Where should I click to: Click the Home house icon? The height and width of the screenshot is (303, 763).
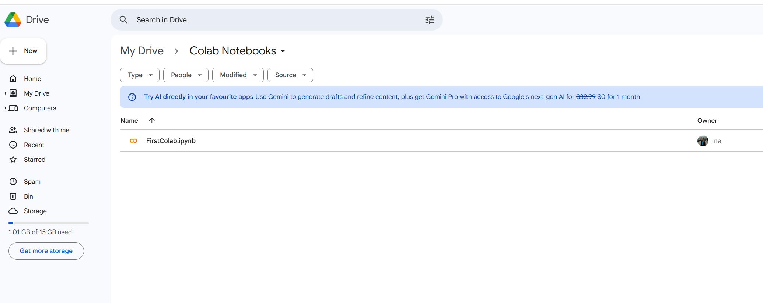point(13,79)
